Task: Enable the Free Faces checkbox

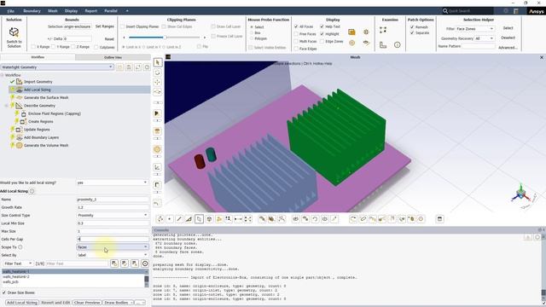Action: pyautogui.click(x=296, y=34)
